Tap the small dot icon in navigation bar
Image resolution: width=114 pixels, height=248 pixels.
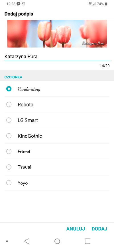[7, 241]
